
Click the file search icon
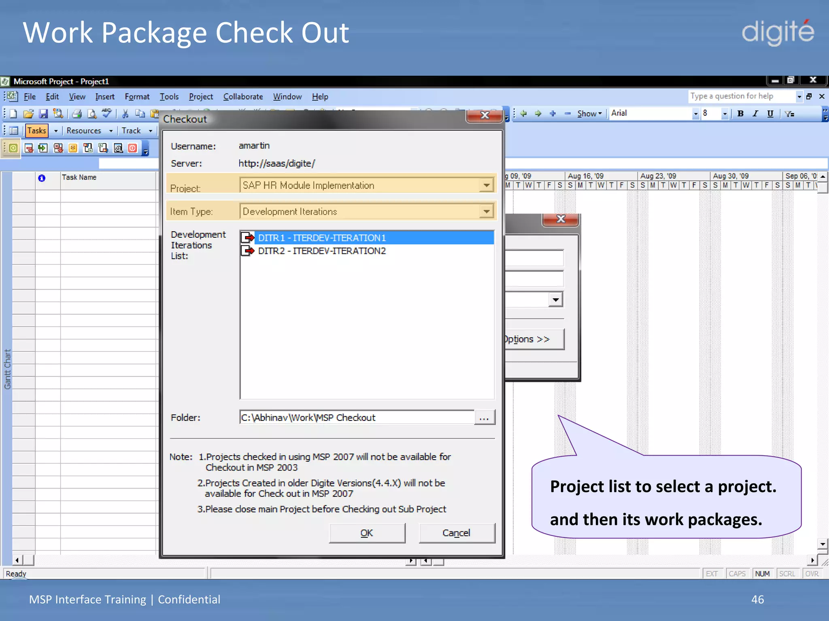click(x=58, y=114)
